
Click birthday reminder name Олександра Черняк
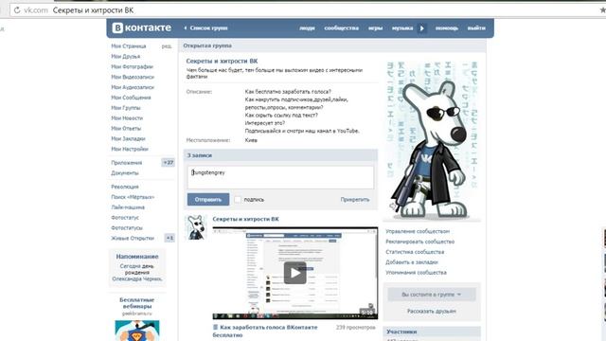(137, 278)
